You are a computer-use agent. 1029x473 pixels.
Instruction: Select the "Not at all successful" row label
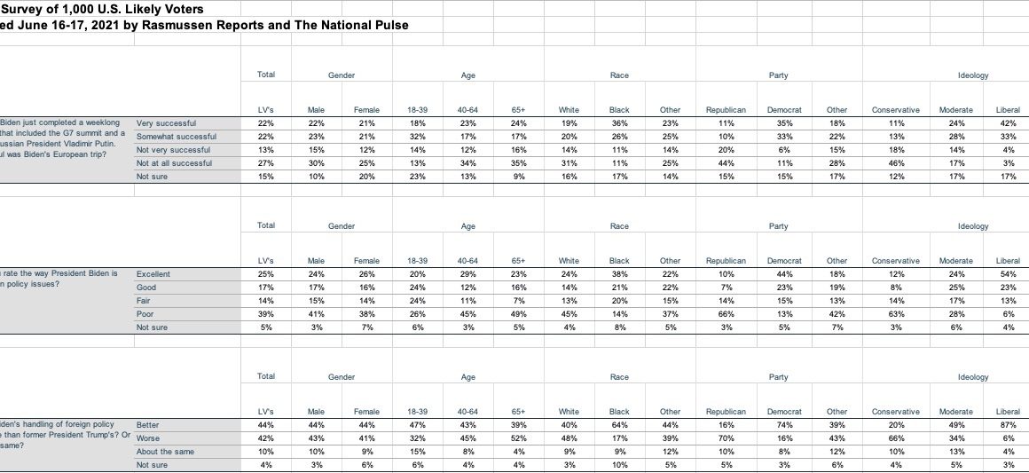tap(177, 164)
